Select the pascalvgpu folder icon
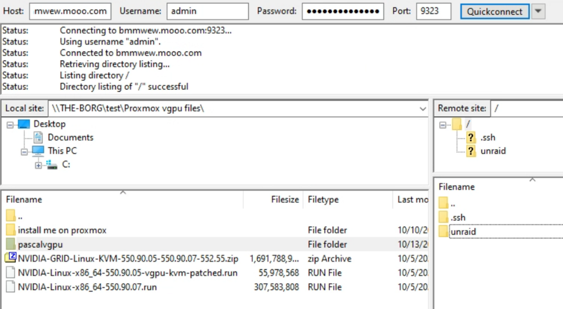This screenshot has height=309, width=563. pos(11,244)
